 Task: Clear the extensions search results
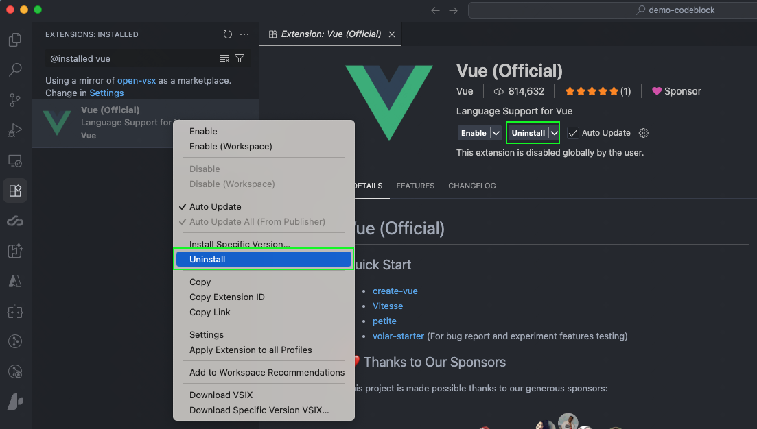(x=224, y=59)
